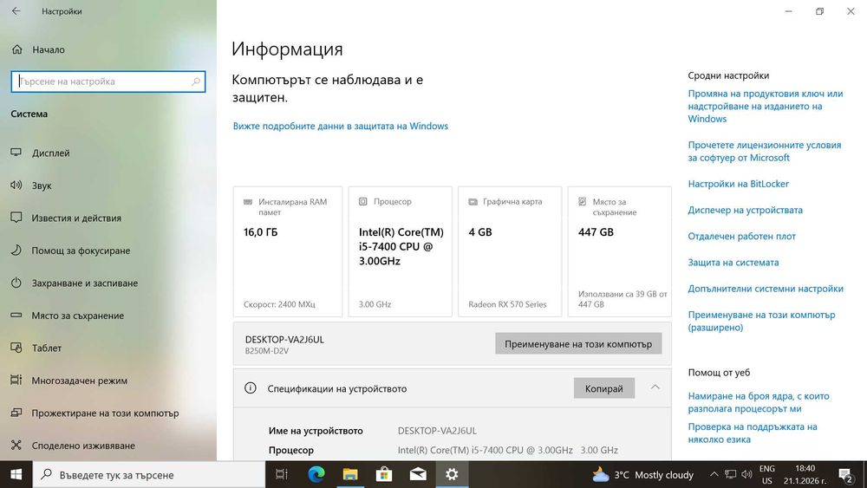This screenshot has height=488, width=867.
Task: Click the taskbar search box
Action: click(x=149, y=475)
